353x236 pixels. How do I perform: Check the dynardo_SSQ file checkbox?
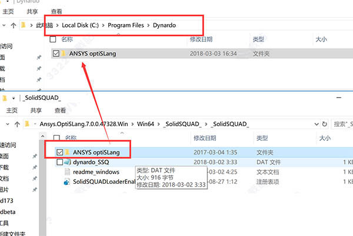point(59,162)
